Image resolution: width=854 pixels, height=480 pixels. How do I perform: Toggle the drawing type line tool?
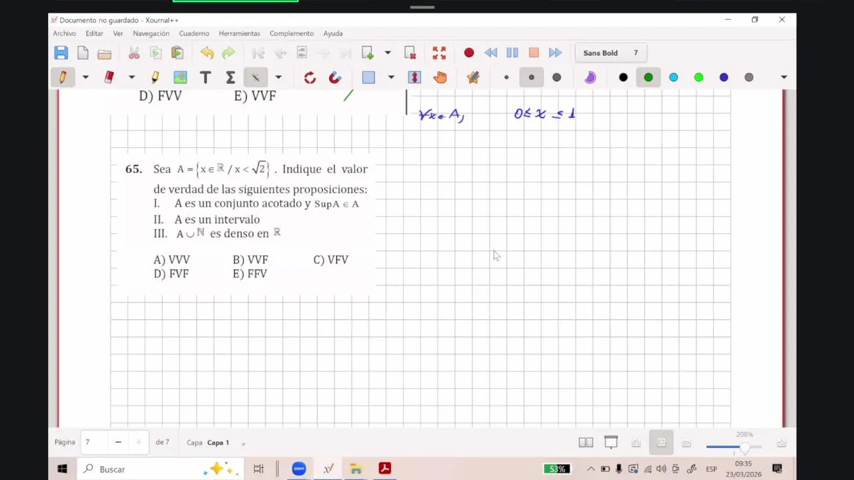click(x=256, y=77)
